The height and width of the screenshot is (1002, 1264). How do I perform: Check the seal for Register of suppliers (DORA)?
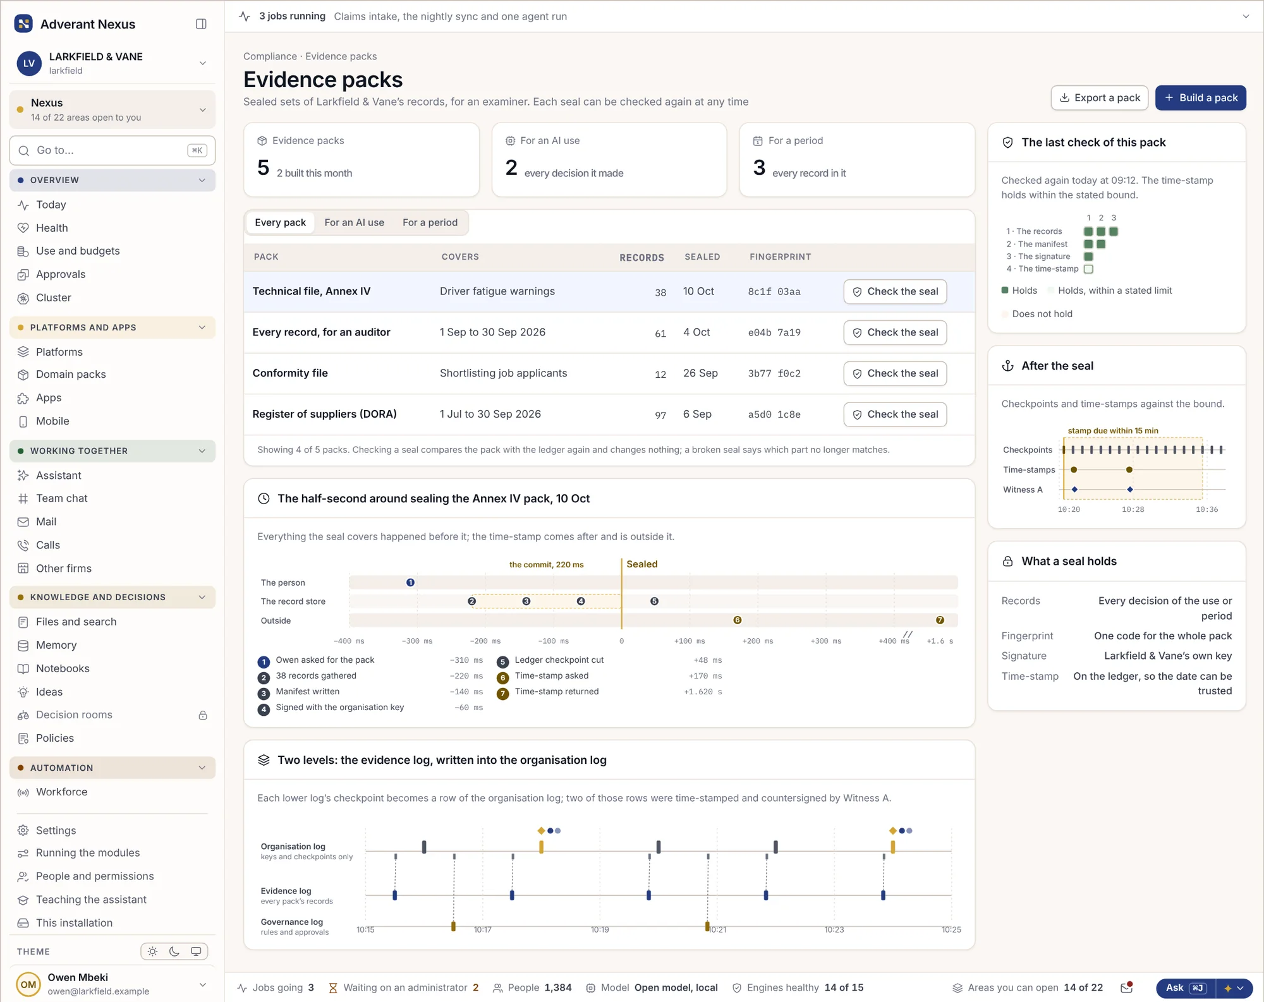click(x=895, y=414)
